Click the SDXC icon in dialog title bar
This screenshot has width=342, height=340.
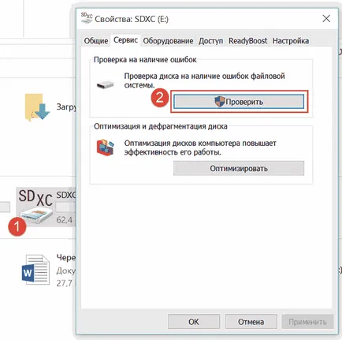(x=87, y=18)
